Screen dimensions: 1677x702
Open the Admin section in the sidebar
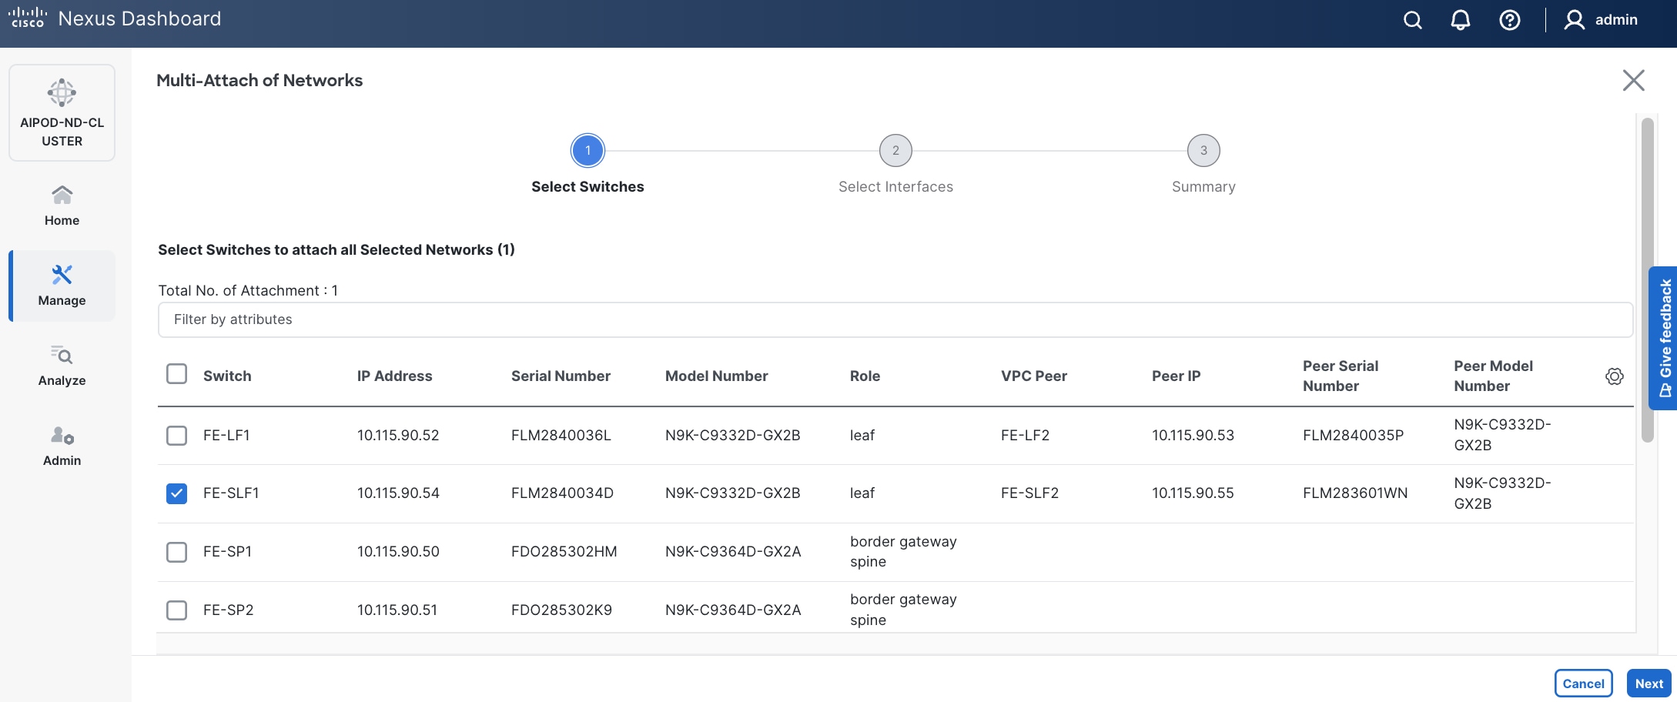coord(62,446)
